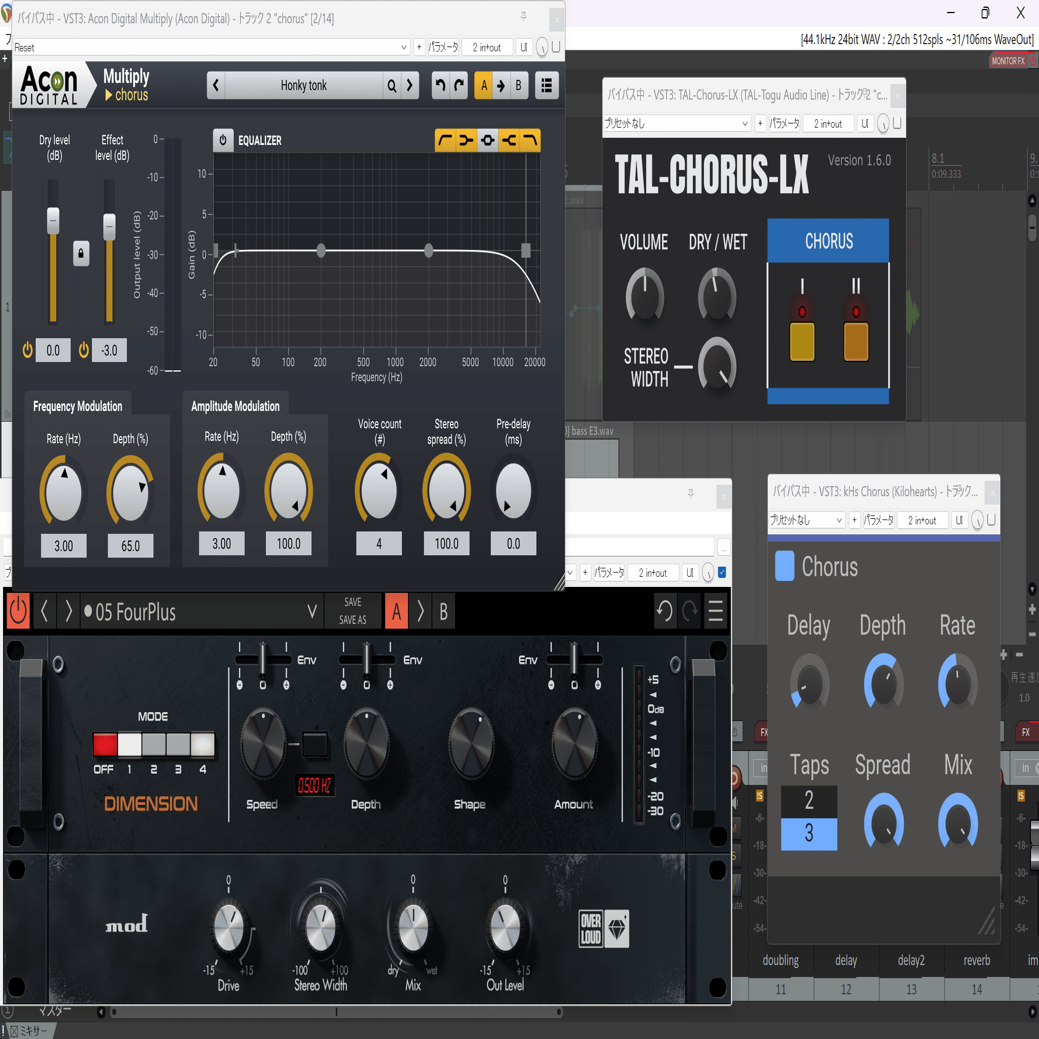Select Dimension mode OFF
This screenshot has height=1039, width=1039.
(x=105, y=744)
